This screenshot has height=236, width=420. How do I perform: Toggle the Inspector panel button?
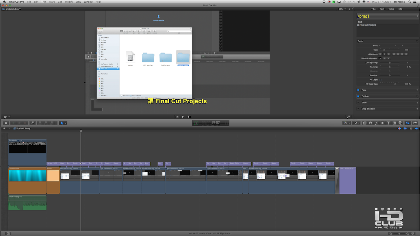408,123
